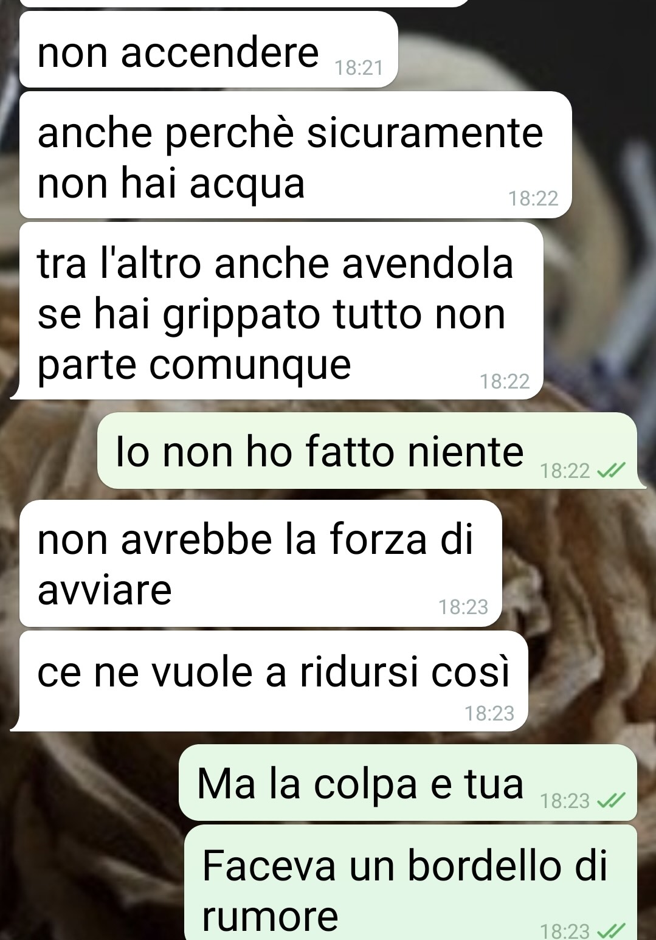Tap the 'non accendere' message bubble
This screenshot has width=656, height=940.
coord(209,50)
